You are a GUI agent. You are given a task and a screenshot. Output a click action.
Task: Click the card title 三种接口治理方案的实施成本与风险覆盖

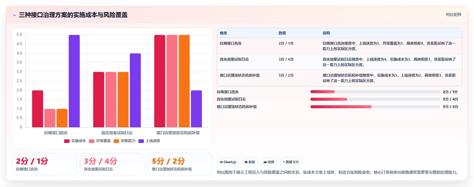pyautogui.click(x=73, y=15)
